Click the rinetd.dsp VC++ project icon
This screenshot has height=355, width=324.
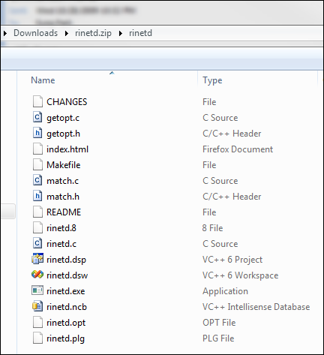pos(37,259)
